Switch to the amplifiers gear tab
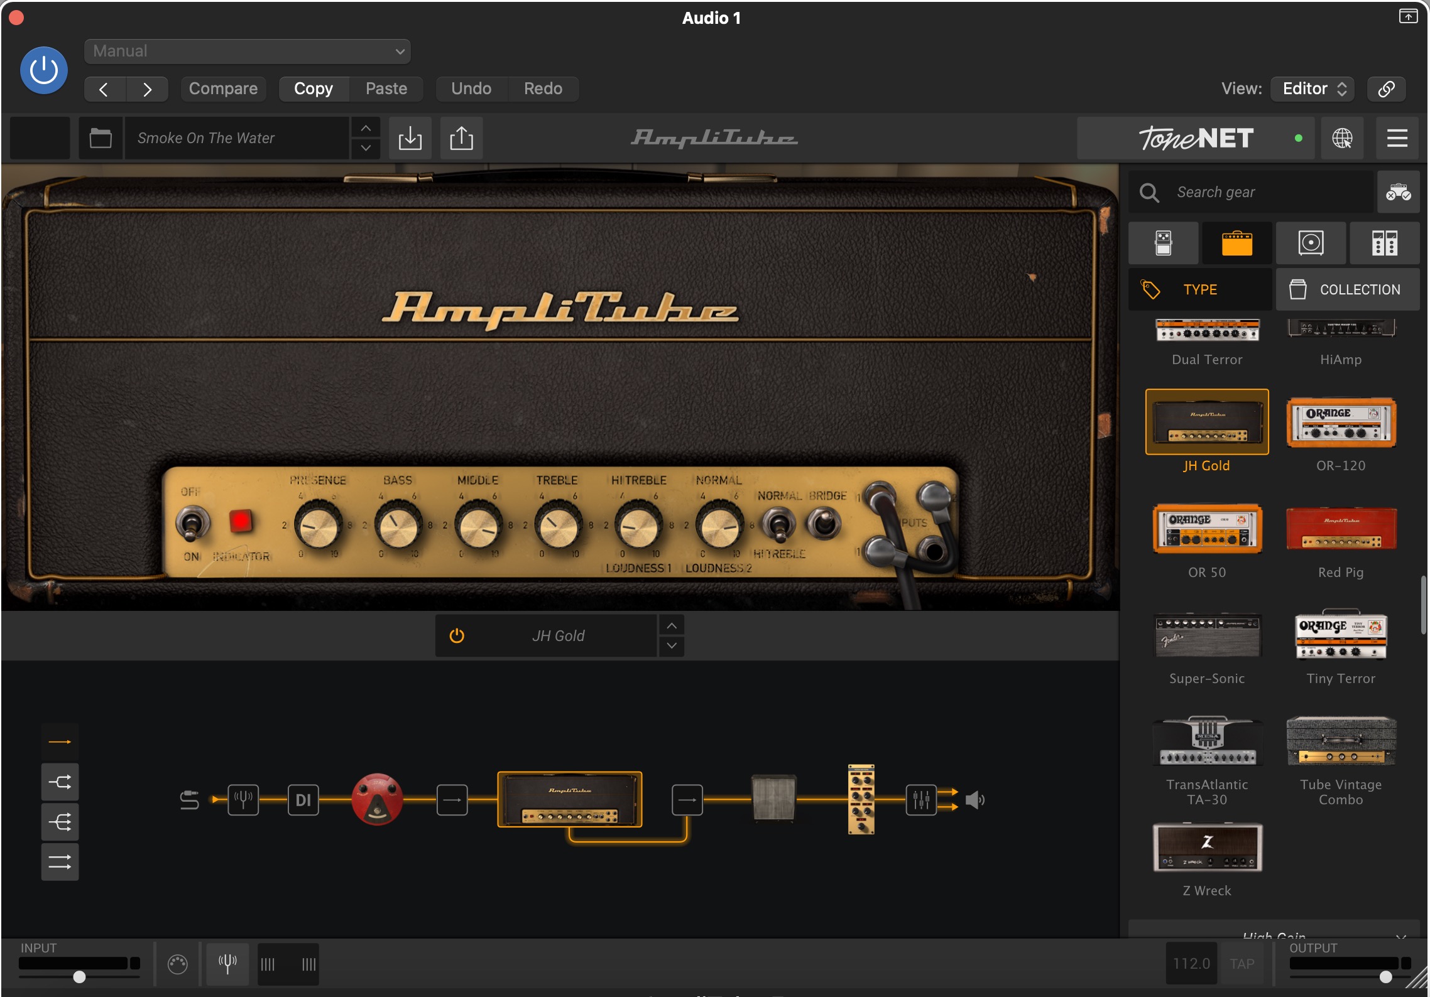This screenshot has height=997, width=1430. pos(1237,243)
